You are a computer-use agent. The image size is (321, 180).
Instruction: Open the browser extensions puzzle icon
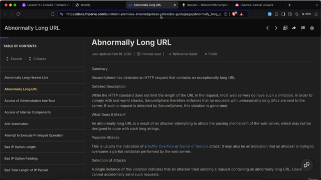click(276, 14)
